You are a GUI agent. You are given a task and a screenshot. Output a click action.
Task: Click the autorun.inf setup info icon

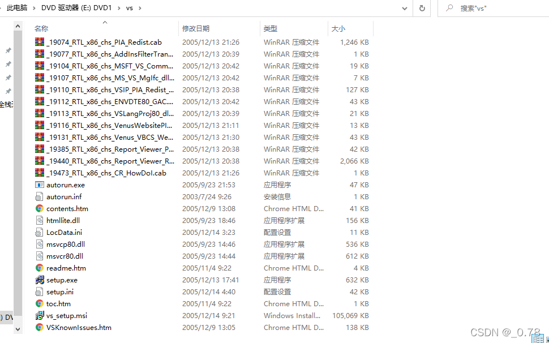click(x=40, y=197)
